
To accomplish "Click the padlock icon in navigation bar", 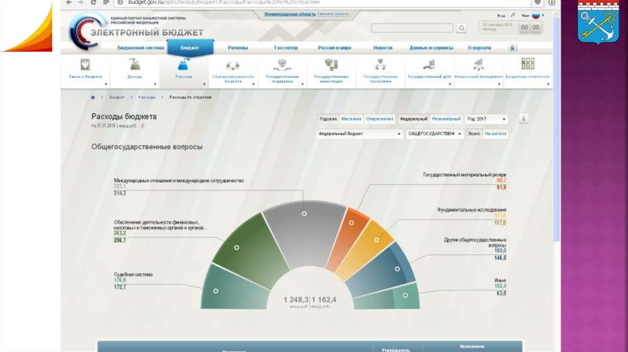I will coord(512,48).
